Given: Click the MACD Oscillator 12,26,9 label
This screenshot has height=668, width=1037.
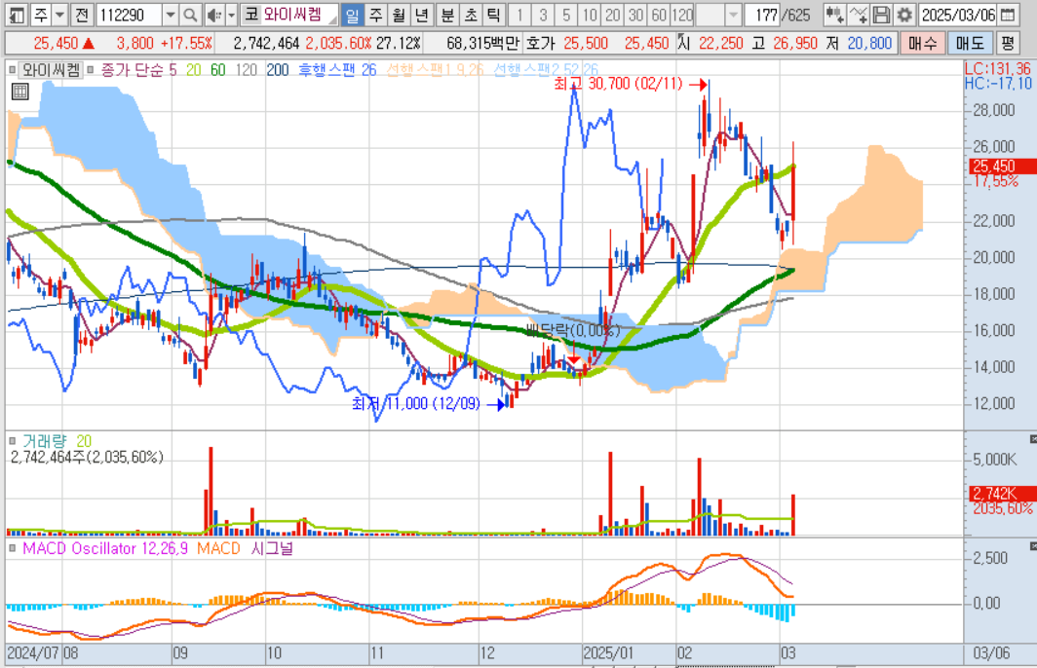Looking at the screenshot, I should point(105,548).
